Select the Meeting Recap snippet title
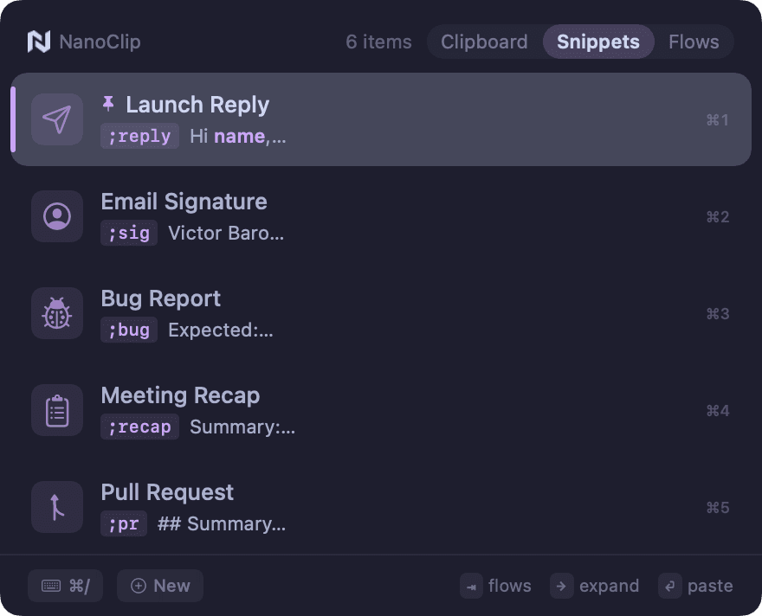Screen dimensions: 762x616 click(180, 395)
